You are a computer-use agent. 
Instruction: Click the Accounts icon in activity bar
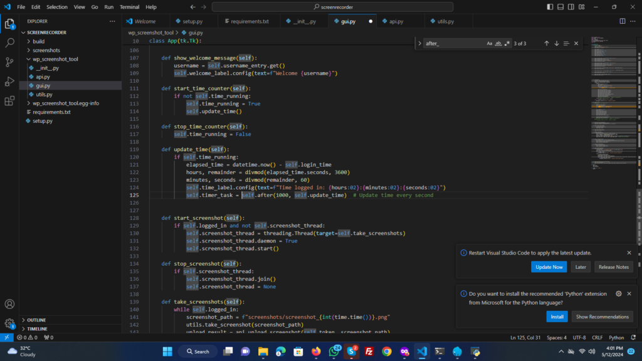(9, 304)
